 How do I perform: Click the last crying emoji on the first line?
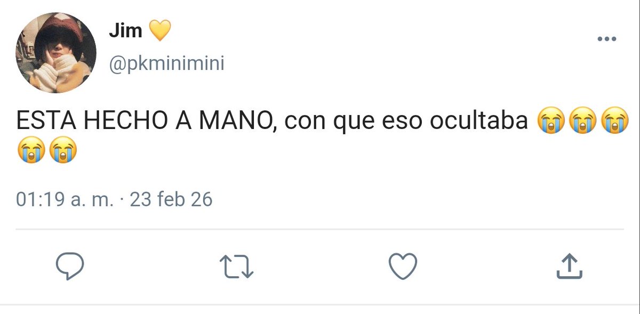[614, 122]
